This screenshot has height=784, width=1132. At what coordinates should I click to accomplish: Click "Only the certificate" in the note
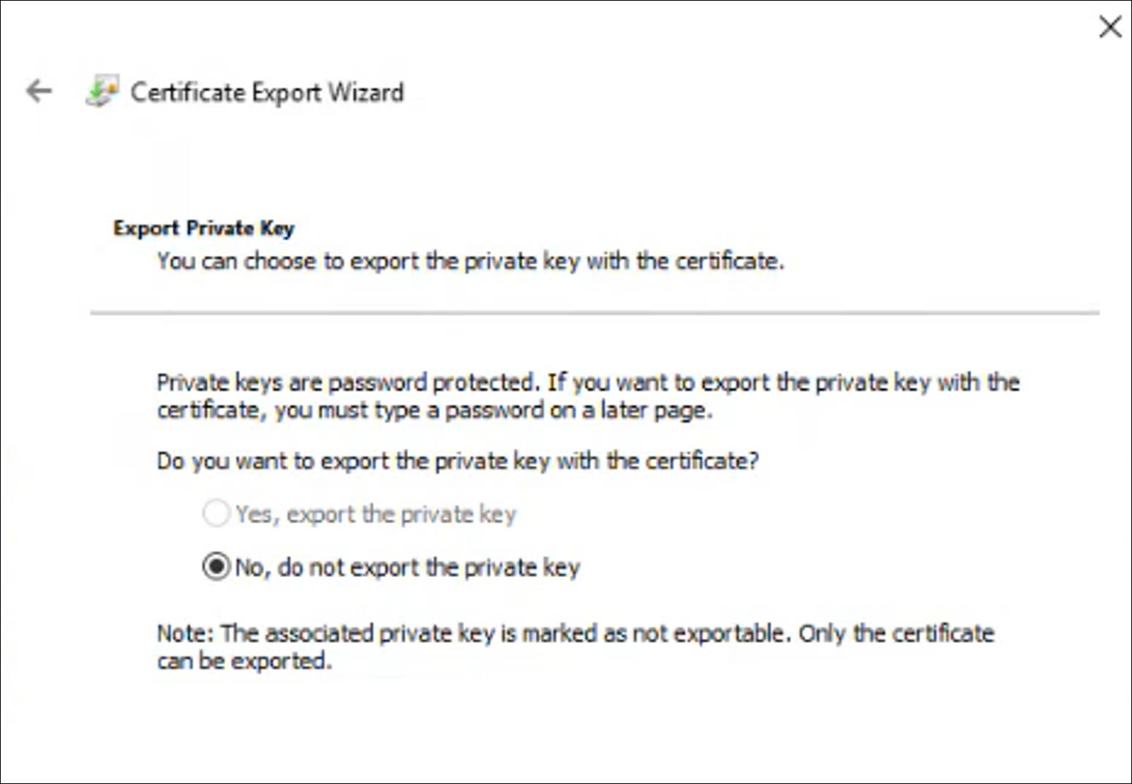tap(896, 633)
